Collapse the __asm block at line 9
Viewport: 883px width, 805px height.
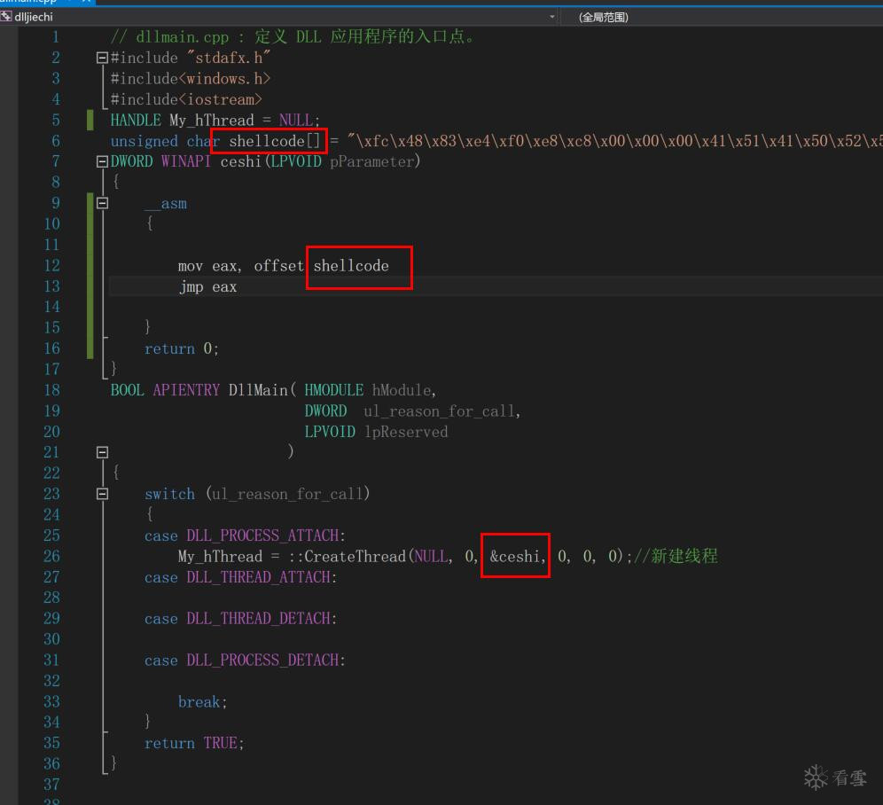click(102, 203)
